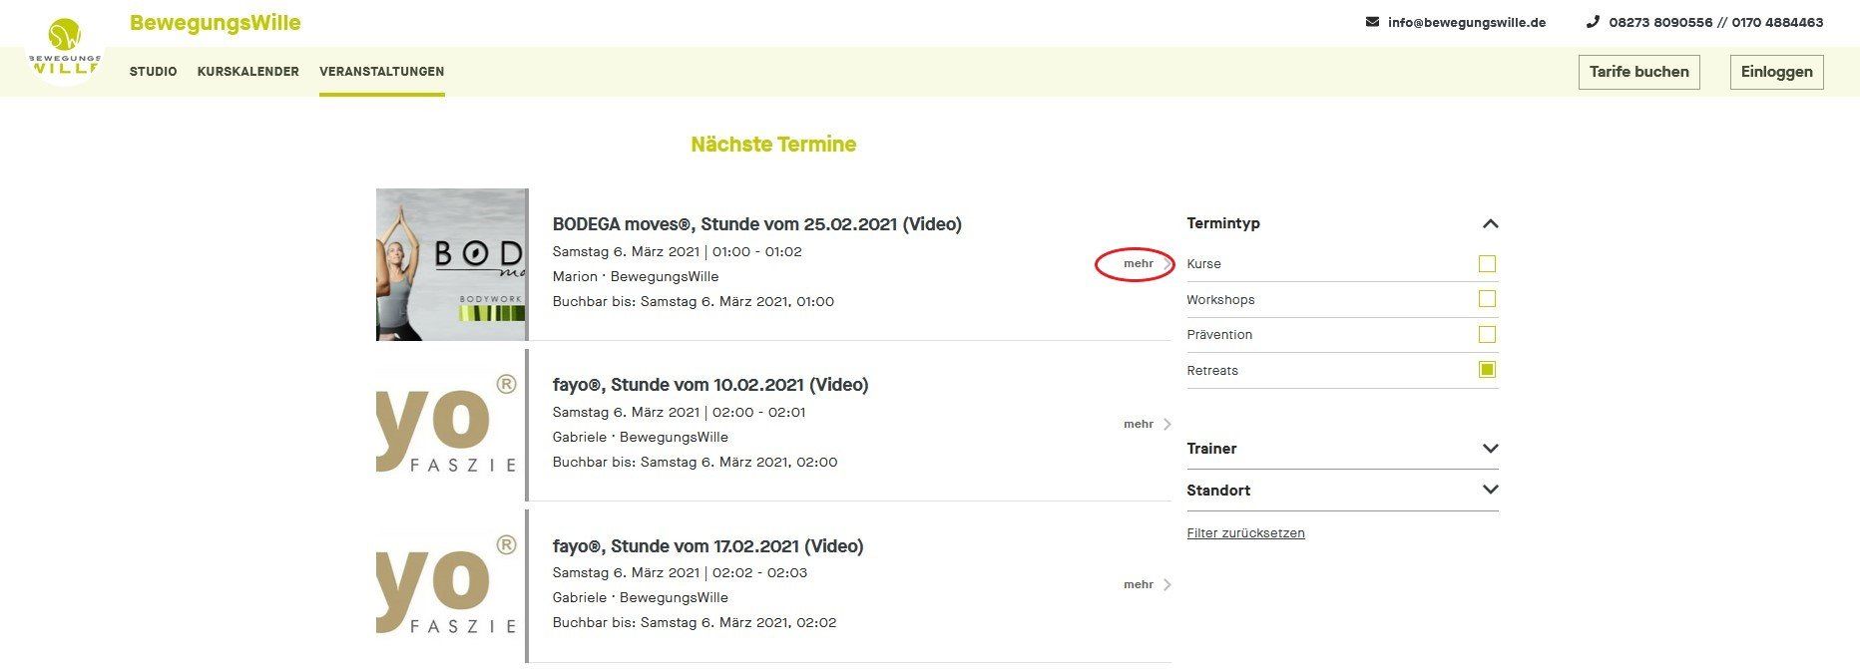Image resolution: width=1860 pixels, height=669 pixels.
Task: Check the Prävention filter box
Action: tap(1487, 334)
